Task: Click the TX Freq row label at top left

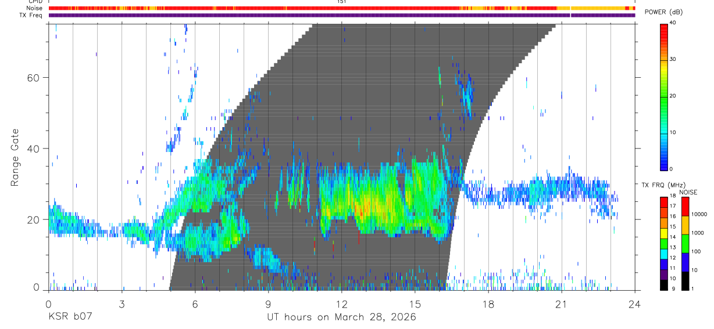Action: 31,15
